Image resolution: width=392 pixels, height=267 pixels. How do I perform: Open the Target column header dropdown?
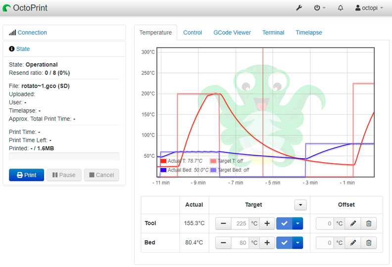click(300, 205)
